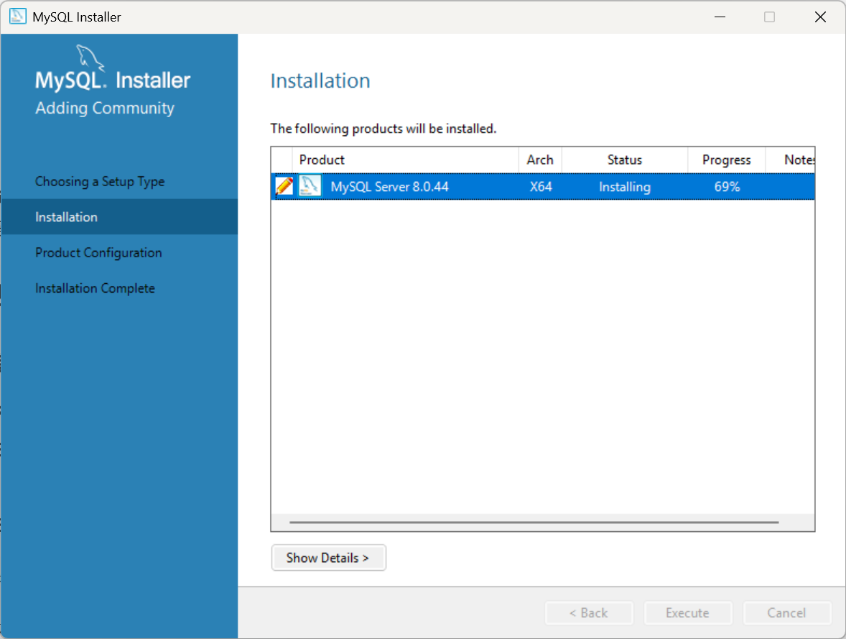The height and width of the screenshot is (639, 846).
Task: Open the Choosing a Setup Type step
Action: click(100, 181)
